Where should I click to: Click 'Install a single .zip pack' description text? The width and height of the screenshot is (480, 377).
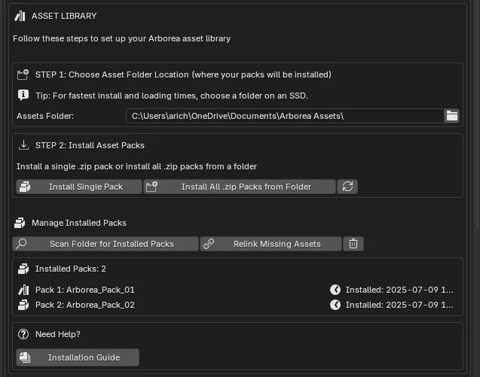(x=136, y=166)
